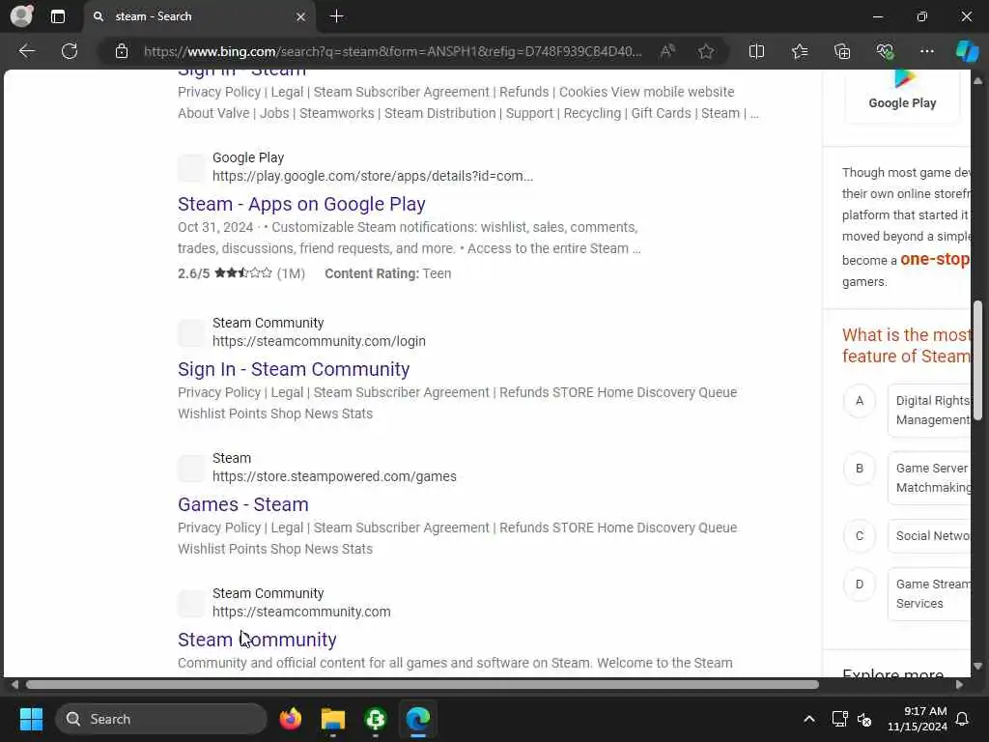Click the taskbar Search box
Viewport: 989px width, 742px height.
pyautogui.click(x=161, y=719)
